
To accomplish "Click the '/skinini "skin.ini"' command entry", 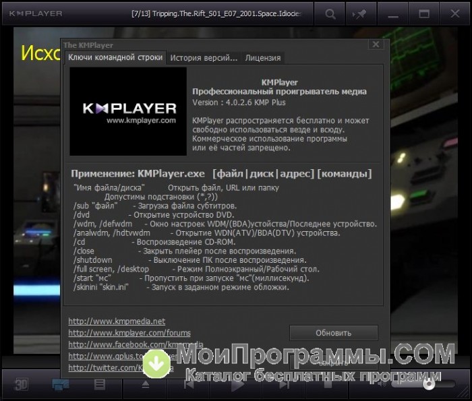I will point(181,287).
